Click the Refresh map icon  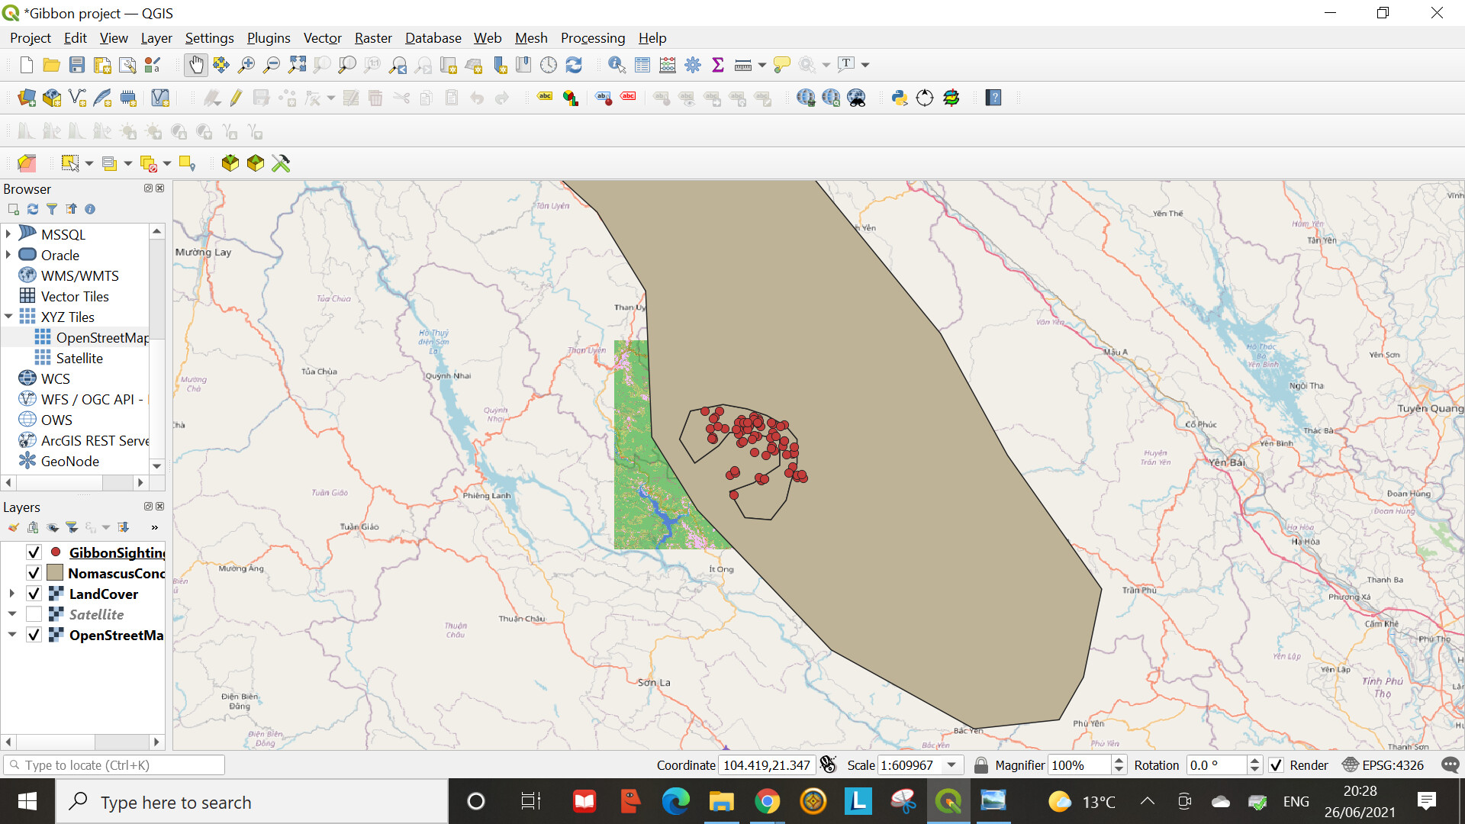pos(574,66)
